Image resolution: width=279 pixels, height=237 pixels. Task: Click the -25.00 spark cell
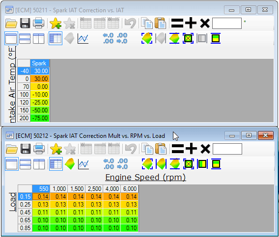point(40,103)
